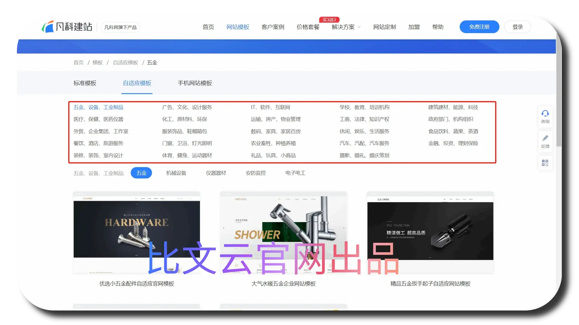The image size is (579, 325).
Task: Select category IT、软件、互联网
Action: point(271,107)
